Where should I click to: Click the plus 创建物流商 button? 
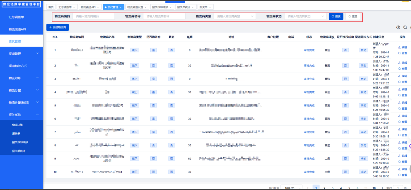tap(57, 28)
